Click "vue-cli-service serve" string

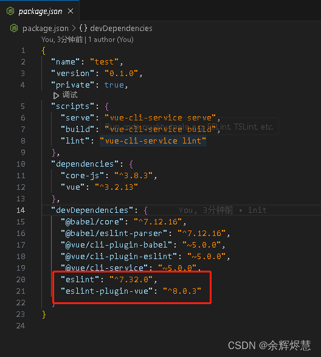(x=160, y=118)
